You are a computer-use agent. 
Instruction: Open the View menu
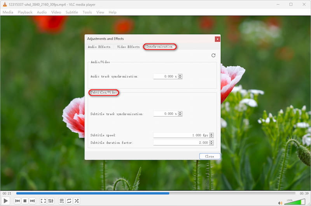click(x=100, y=12)
